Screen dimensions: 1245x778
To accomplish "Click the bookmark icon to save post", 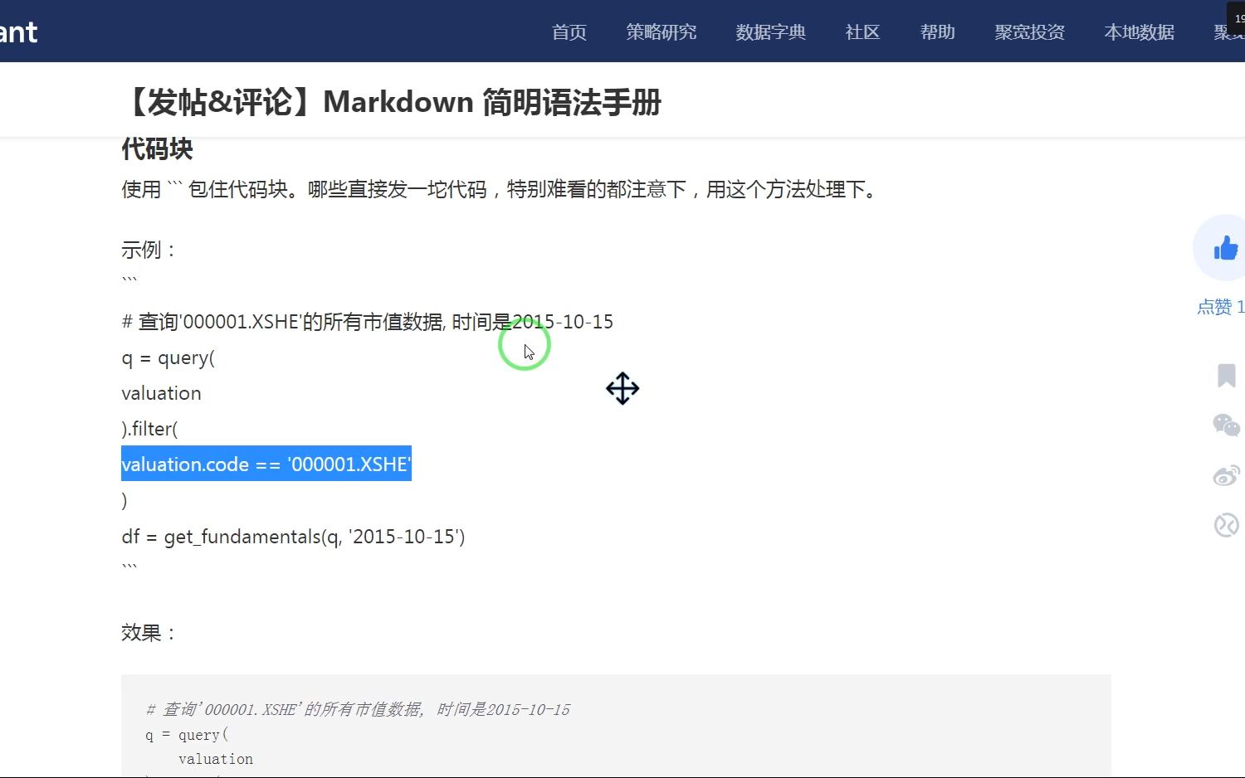I will [1226, 375].
